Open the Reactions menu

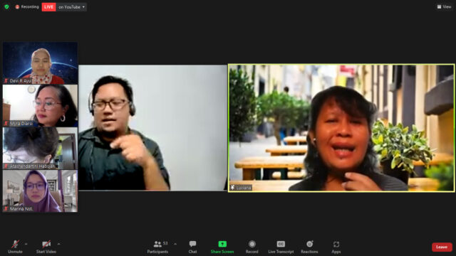click(x=309, y=247)
